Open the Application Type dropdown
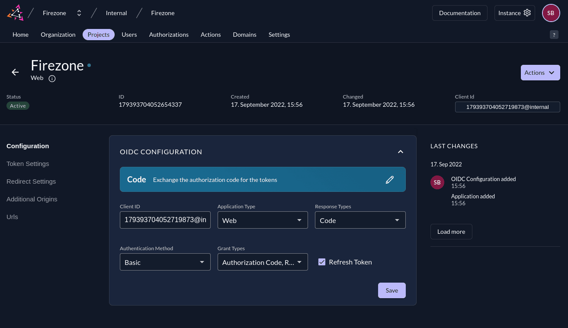Viewport: 568px width, 328px height. click(x=262, y=220)
